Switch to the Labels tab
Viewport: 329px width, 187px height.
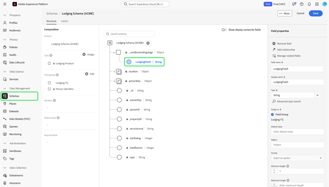coord(64,21)
